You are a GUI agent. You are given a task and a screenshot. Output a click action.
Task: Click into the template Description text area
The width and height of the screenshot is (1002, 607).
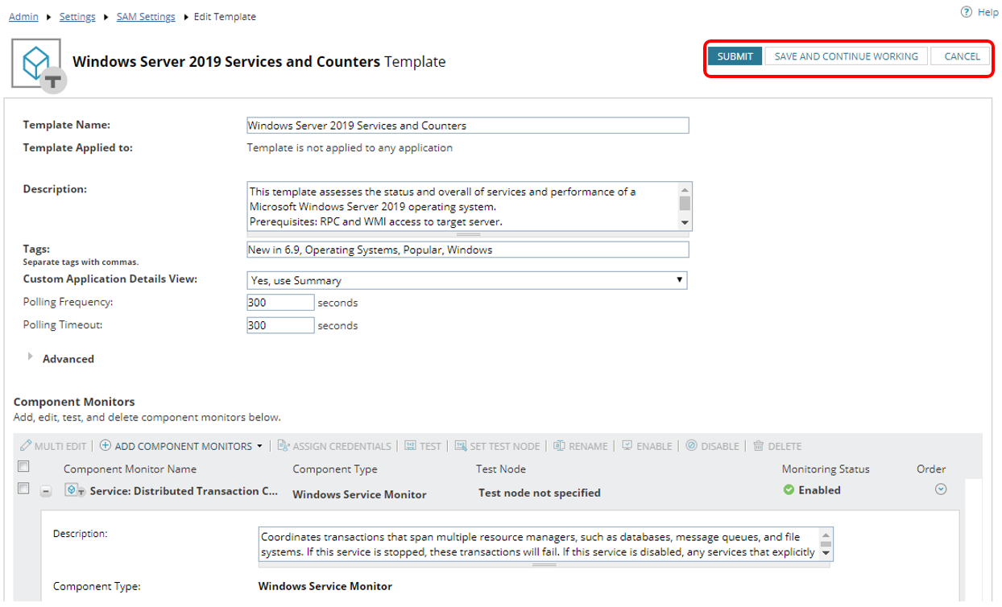coord(462,206)
